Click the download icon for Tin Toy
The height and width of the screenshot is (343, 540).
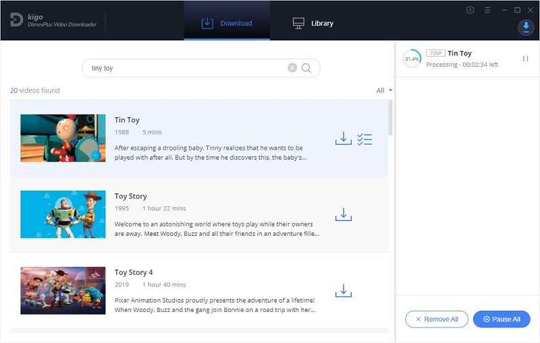point(343,139)
